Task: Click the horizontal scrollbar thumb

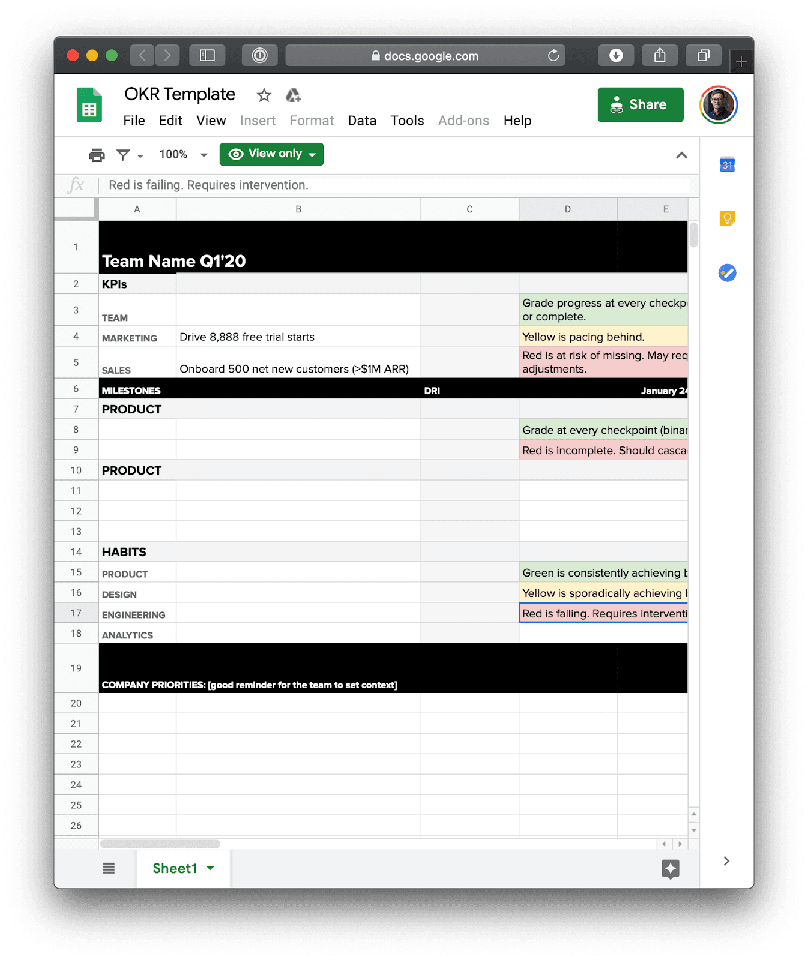Action: [160, 844]
